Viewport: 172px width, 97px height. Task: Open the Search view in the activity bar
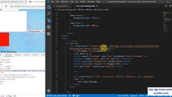pos(49,13)
